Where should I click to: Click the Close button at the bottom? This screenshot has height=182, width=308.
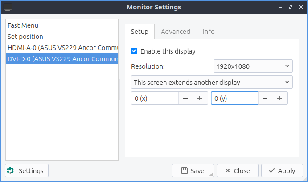(x=237, y=170)
